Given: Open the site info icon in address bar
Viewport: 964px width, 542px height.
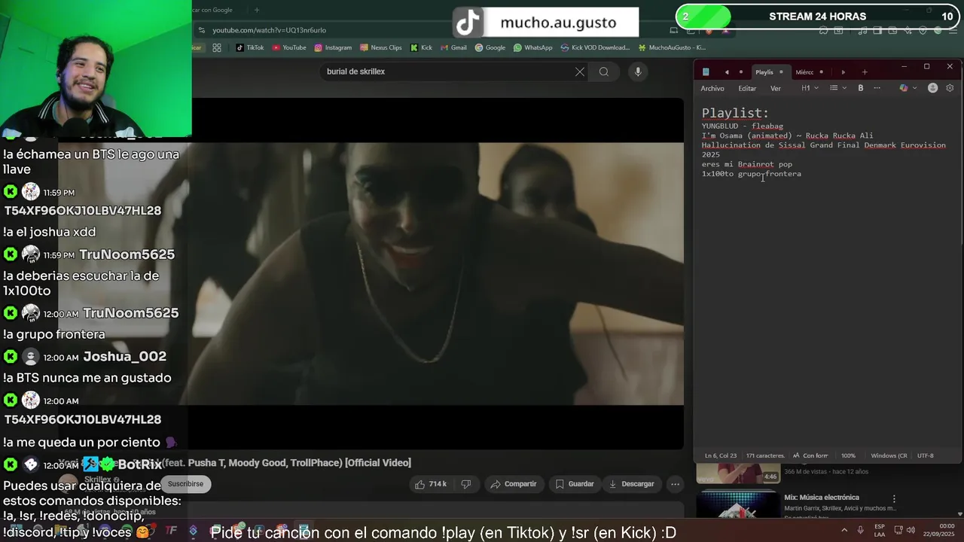Looking at the screenshot, I should pos(201,30).
